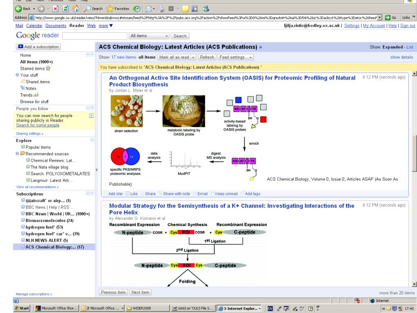The width and height of the screenshot is (417, 313).
Task: Click the Add a subscription button
Action: (x=38, y=47)
